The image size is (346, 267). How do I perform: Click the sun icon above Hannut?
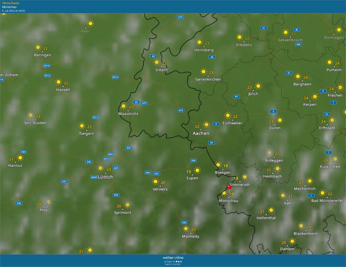click(20, 158)
